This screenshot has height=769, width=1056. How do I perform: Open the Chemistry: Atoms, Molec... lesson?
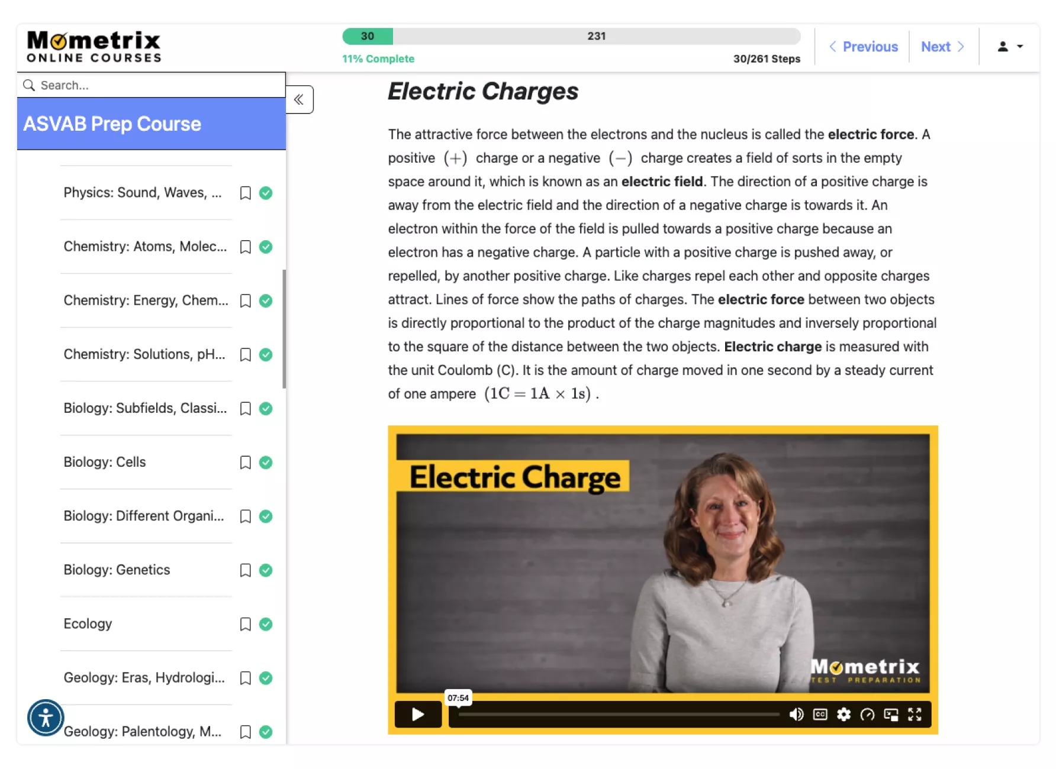(x=145, y=247)
